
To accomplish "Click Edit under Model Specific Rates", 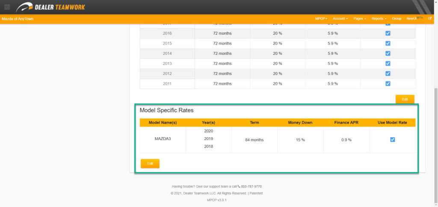I will coord(150,164).
